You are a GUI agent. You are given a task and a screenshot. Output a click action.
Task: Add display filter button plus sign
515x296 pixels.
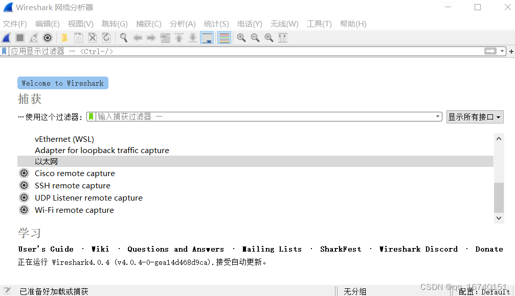pos(511,52)
